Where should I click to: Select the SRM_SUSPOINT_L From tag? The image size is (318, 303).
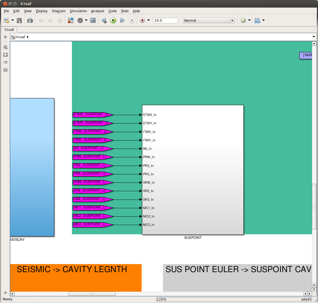tap(93, 183)
